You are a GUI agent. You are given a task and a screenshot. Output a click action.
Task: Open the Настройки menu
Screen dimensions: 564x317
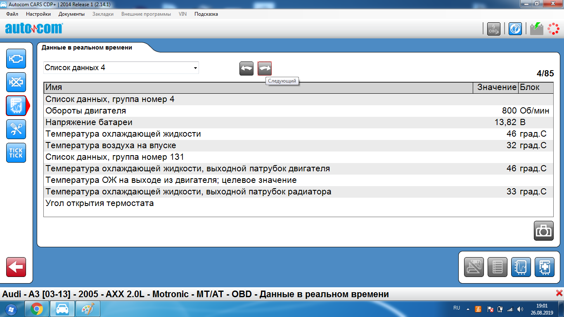click(x=38, y=14)
